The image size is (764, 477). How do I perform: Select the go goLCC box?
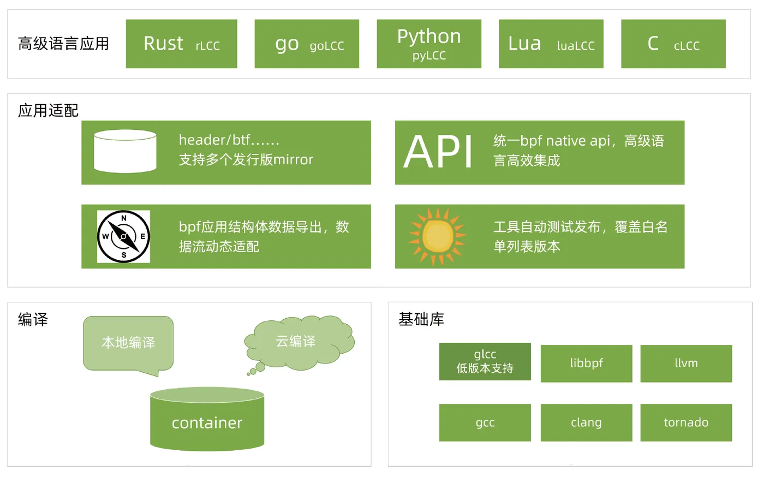pos(307,44)
